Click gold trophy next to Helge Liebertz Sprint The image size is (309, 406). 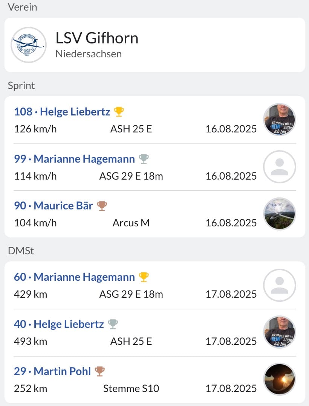[119, 112]
